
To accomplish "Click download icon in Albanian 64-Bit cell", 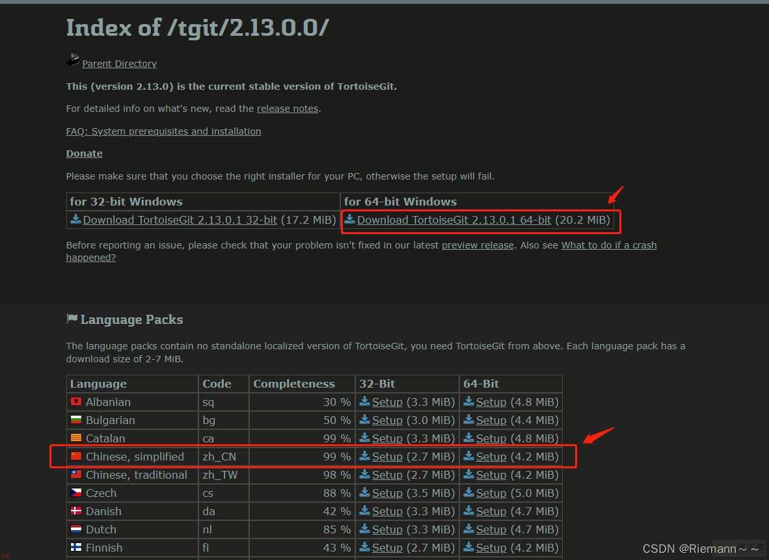I will point(468,401).
